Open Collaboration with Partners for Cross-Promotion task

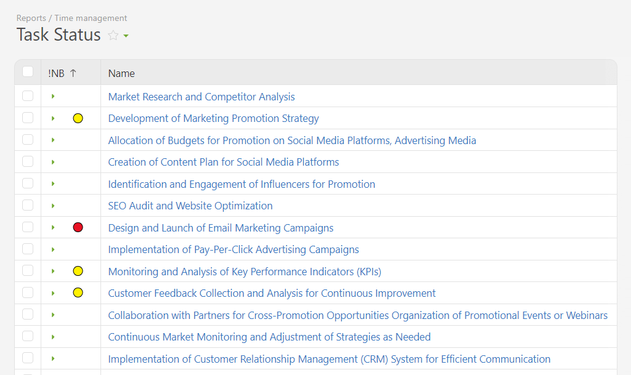pos(358,315)
